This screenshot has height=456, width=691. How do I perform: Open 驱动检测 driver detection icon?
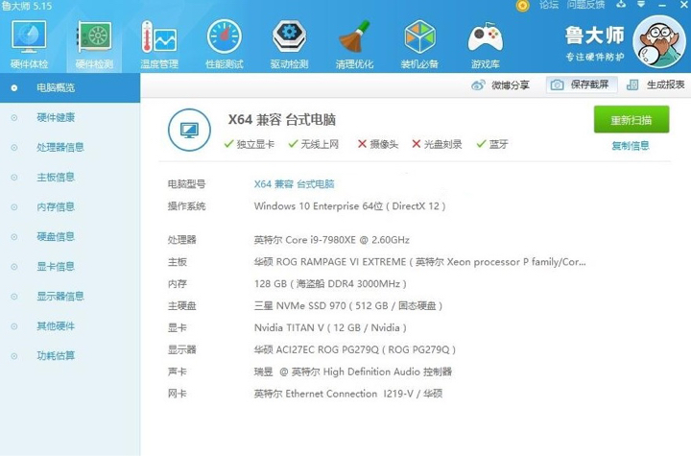[x=289, y=44]
